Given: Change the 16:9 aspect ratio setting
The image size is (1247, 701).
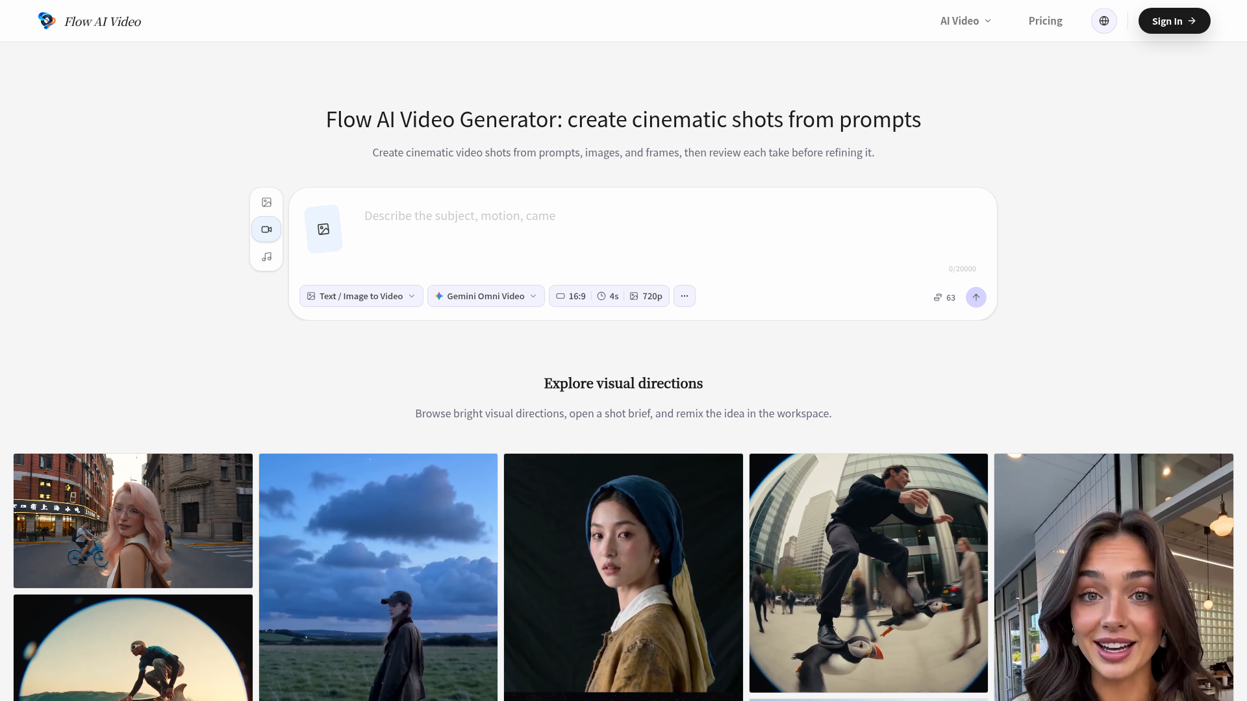Looking at the screenshot, I should [571, 296].
